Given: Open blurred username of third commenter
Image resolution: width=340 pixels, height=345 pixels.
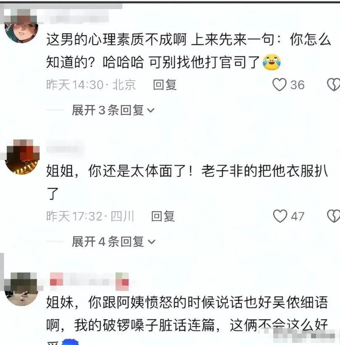Looking at the screenshot, I should click(89, 281).
